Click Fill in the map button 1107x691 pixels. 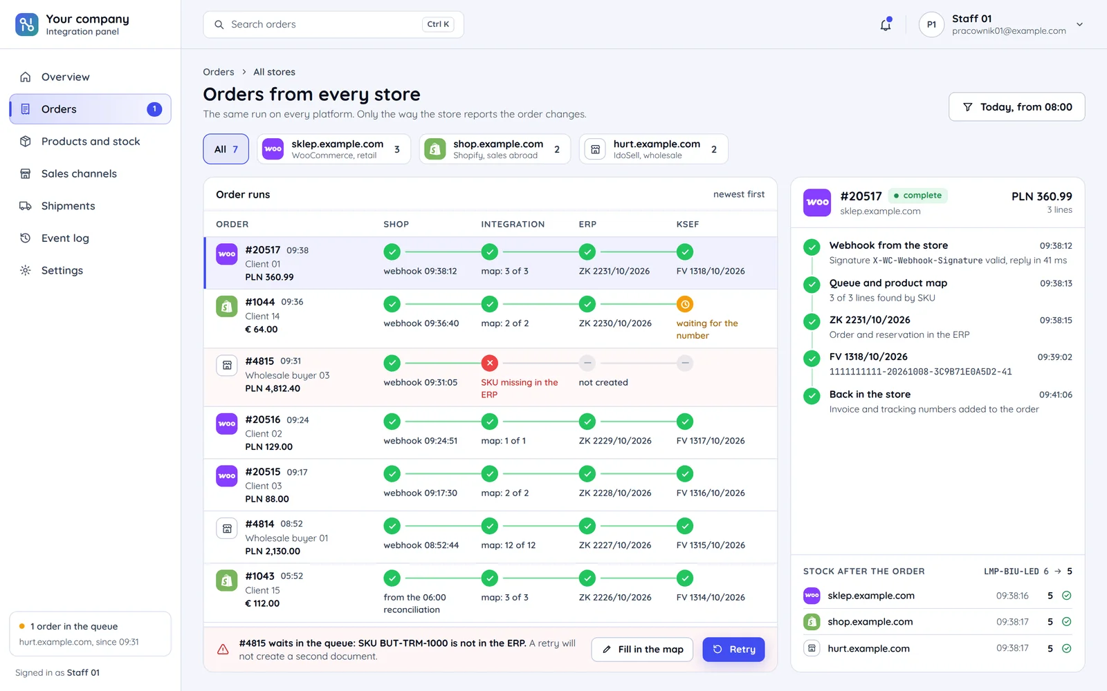[x=642, y=650]
